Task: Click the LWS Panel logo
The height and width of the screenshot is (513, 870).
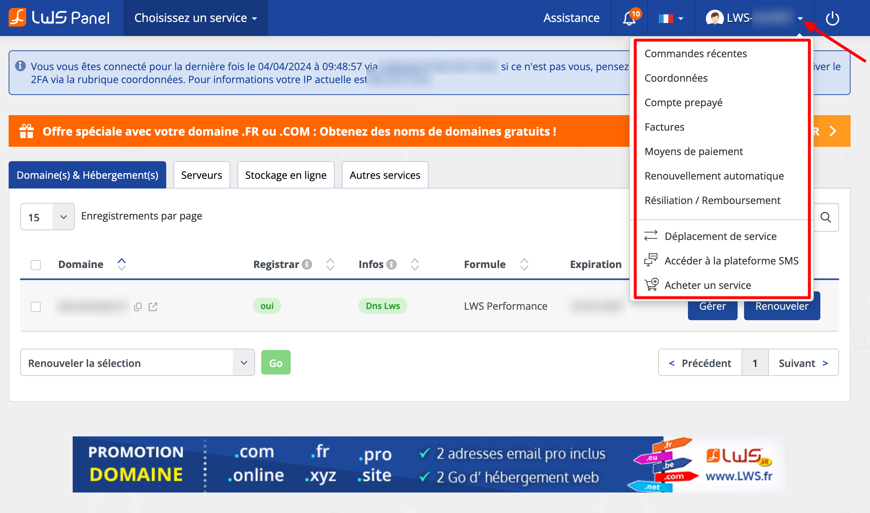Action: pyautogui.click(x=59, y=18)
